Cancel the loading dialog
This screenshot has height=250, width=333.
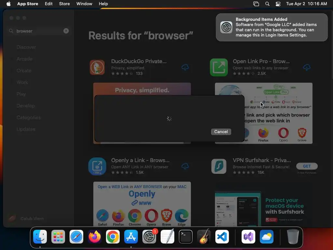[221, 132]
